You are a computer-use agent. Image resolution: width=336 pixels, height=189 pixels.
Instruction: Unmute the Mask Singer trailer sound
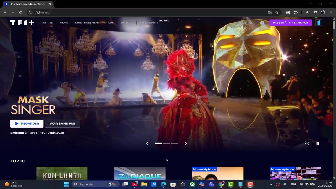tap(307, 143)
